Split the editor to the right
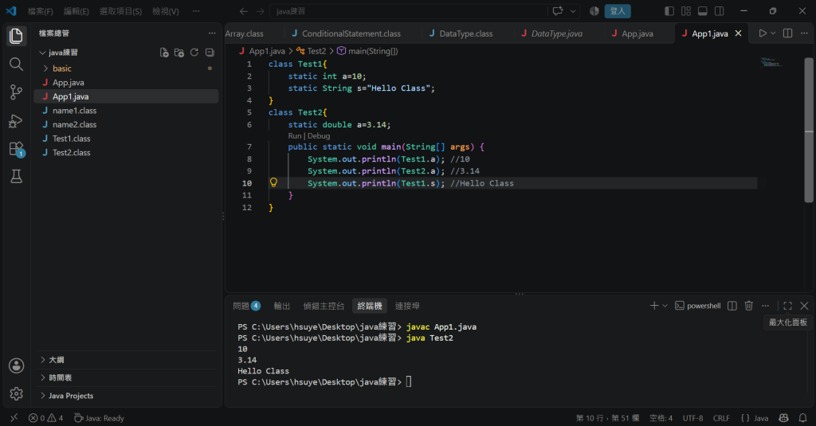 (x=788, y=33)
